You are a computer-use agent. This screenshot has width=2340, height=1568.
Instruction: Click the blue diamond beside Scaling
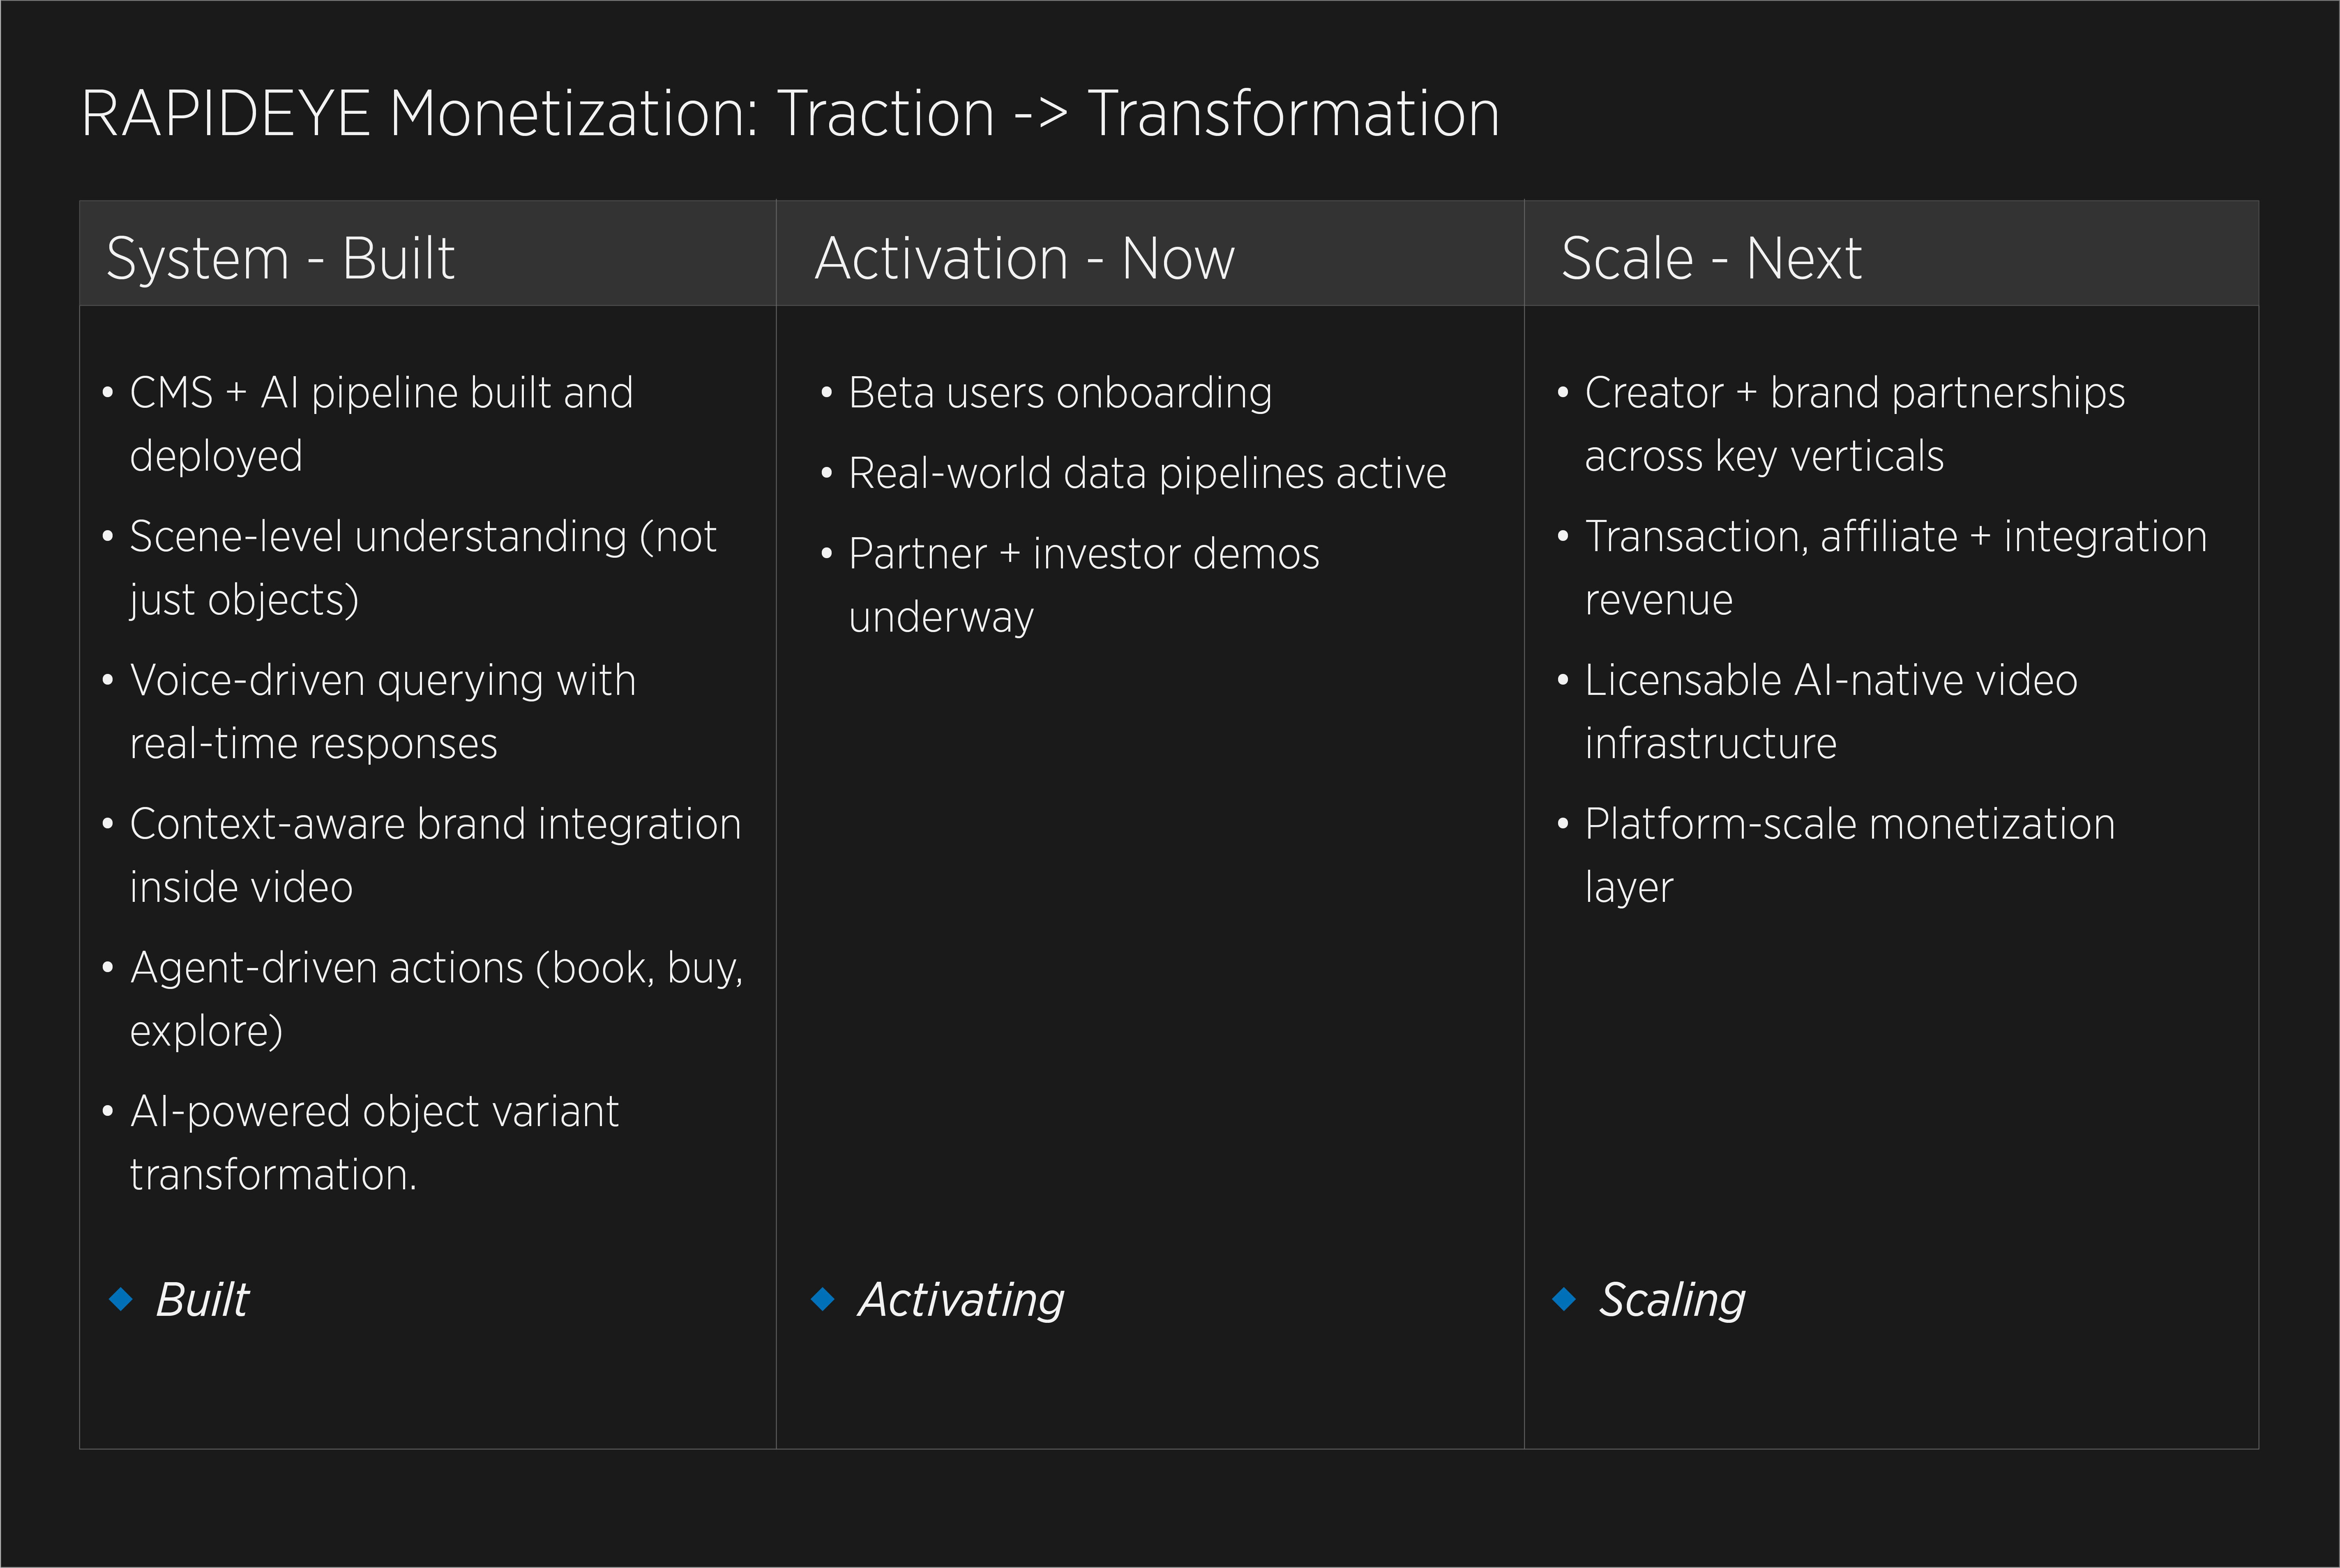(x=1564, y=1299)
